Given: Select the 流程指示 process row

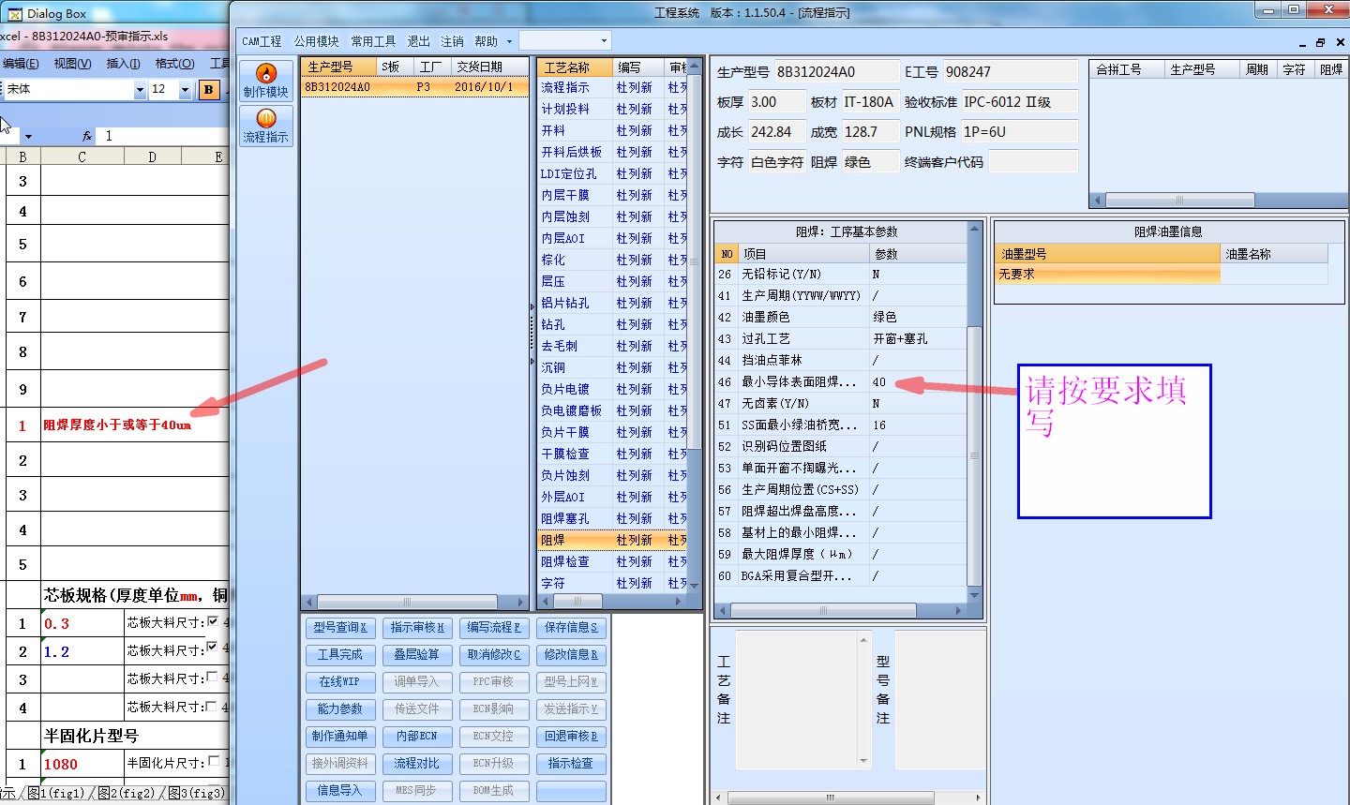Looking at the screenshot, I should click(612, 87).
